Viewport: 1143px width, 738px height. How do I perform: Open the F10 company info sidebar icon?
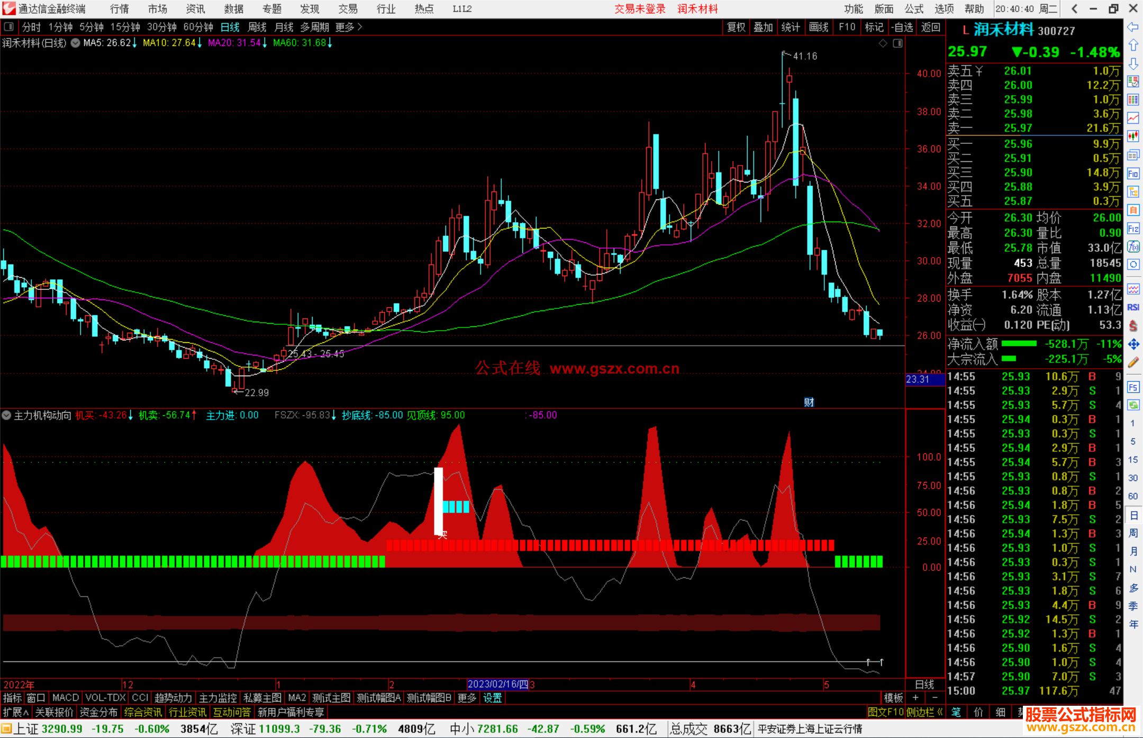1133,174
